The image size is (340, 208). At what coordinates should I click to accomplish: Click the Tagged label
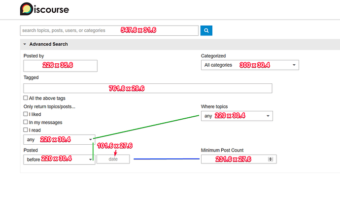31,78
